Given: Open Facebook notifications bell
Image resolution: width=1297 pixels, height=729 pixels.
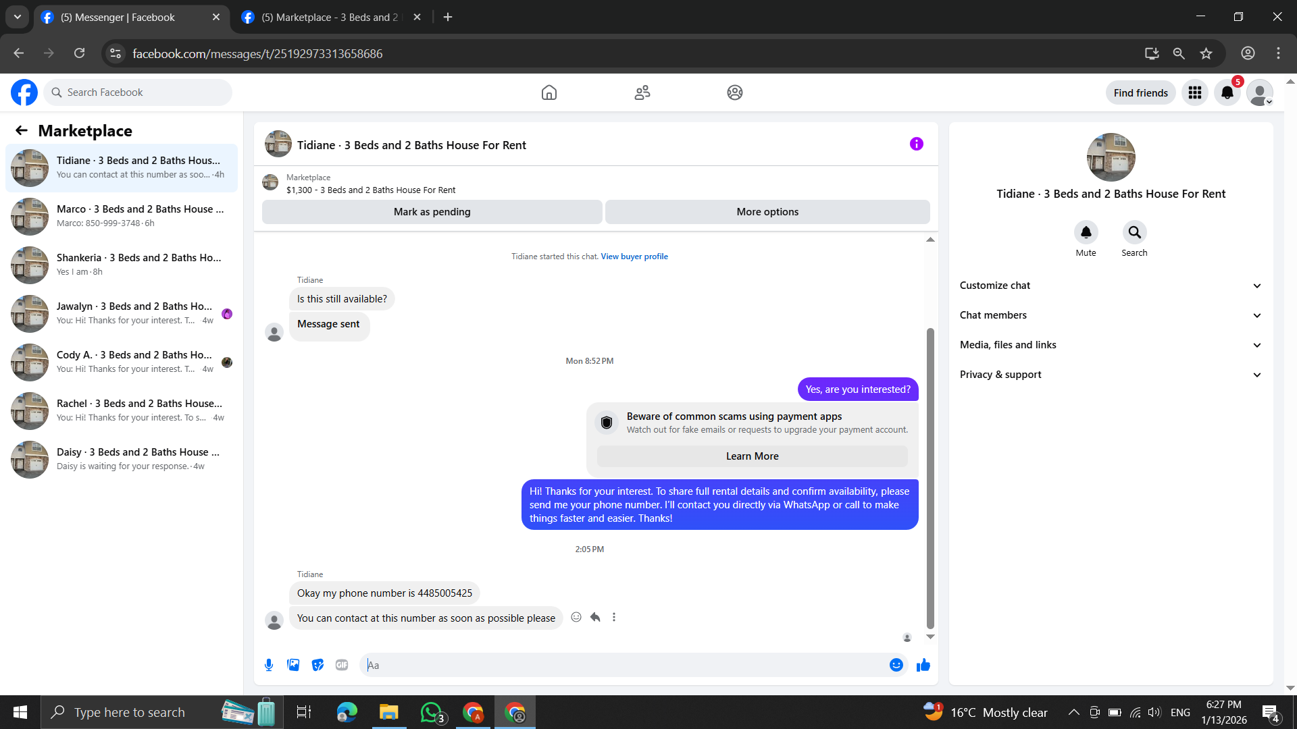Looking at the screenshot, I should pos(1227,92).
